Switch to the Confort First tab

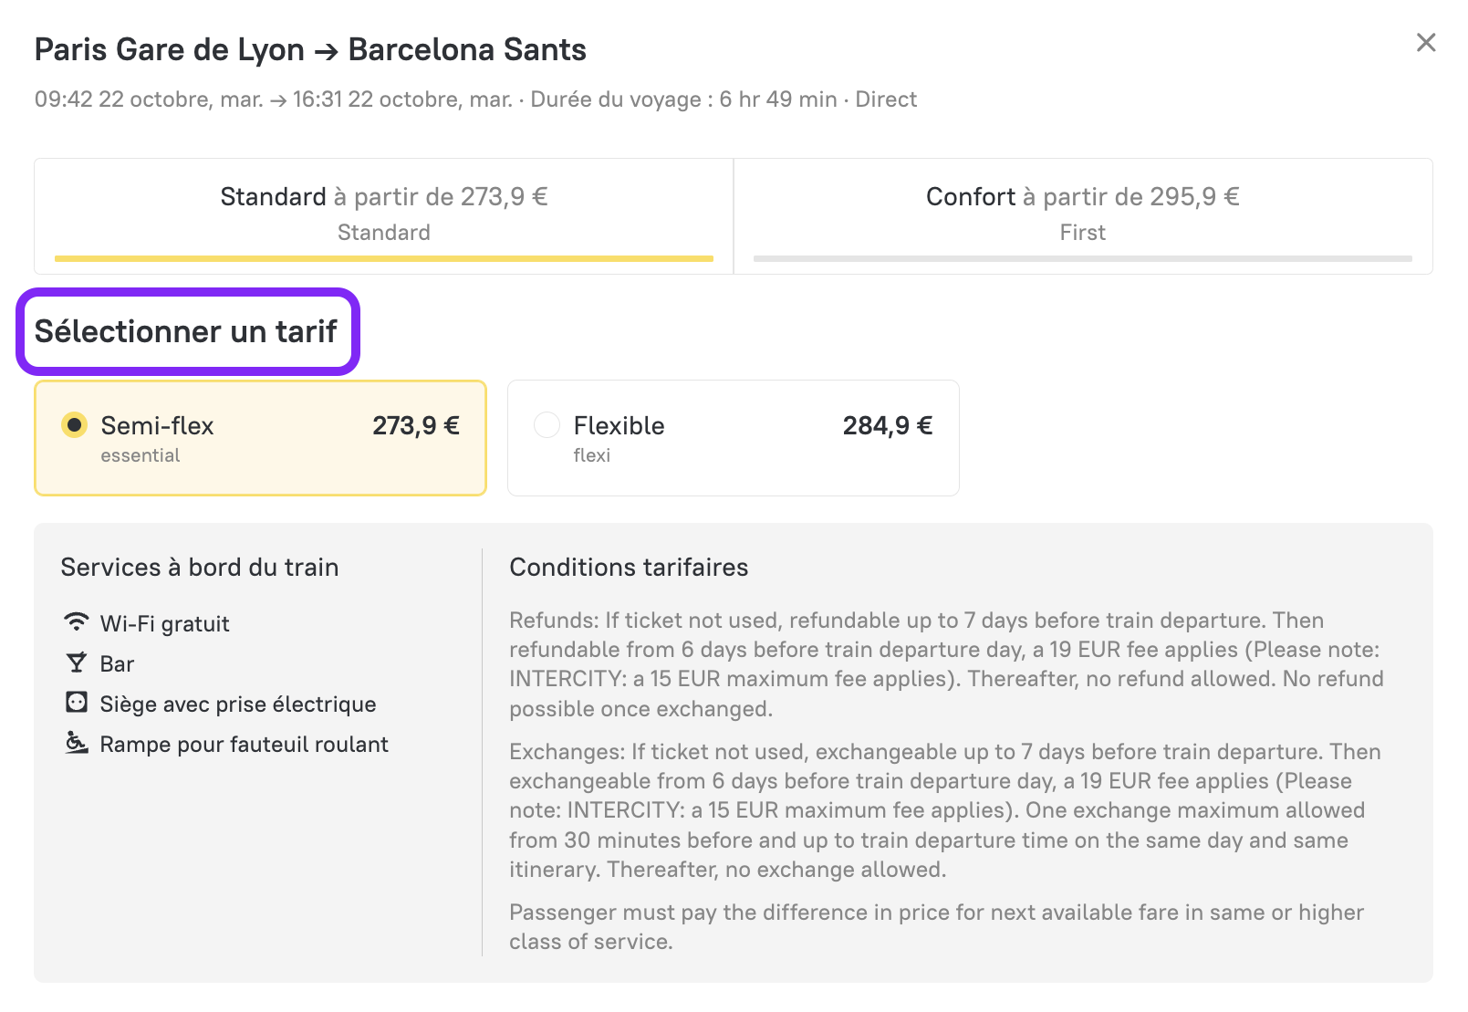tap(1082, 214)
